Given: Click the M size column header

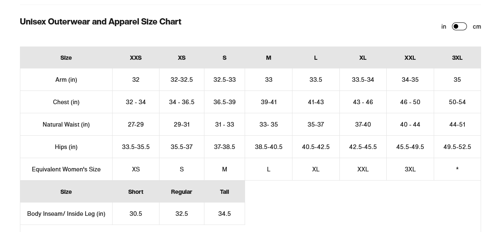Looking at the screenshot, I should point(269,58).
